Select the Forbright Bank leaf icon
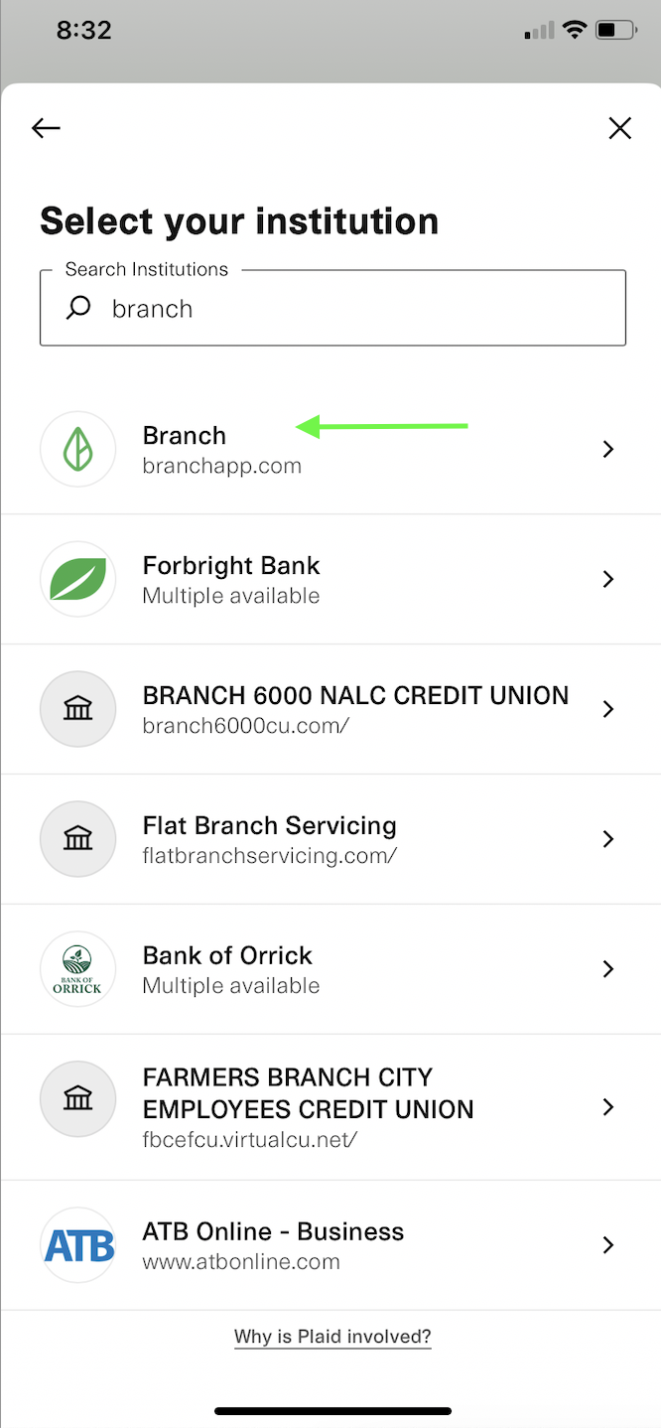This screenshot has width=661, height=1428. [77, 579]
